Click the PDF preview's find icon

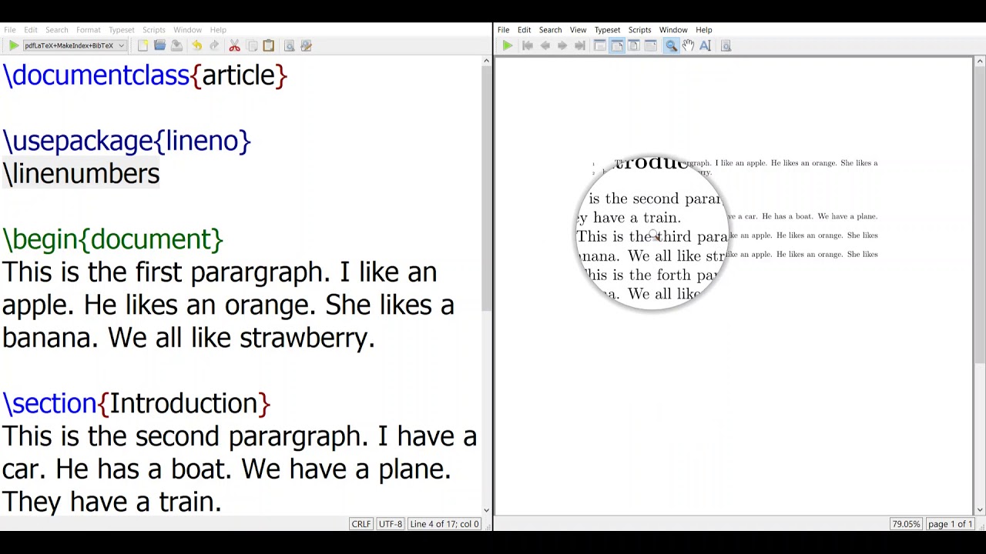click(726, 46)
